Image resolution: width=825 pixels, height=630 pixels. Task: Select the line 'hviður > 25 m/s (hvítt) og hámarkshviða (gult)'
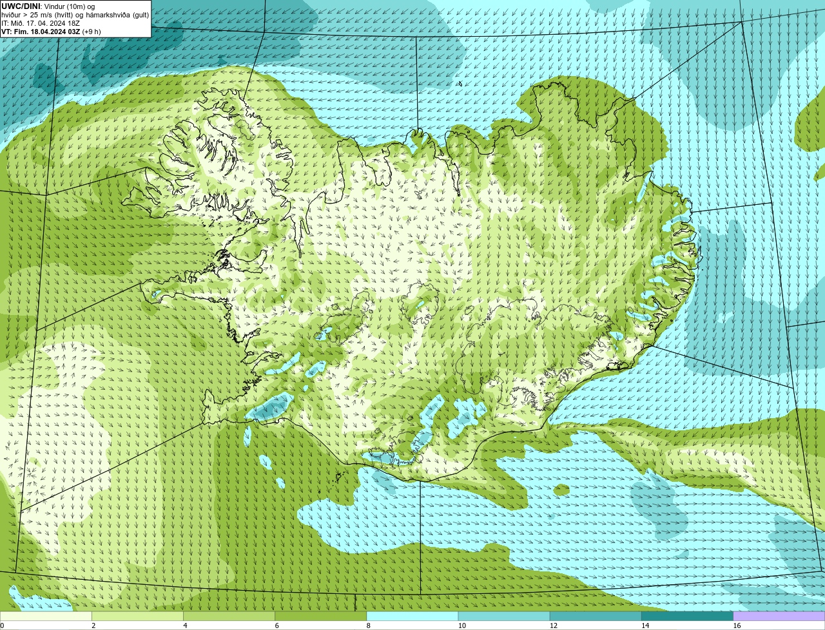coord(75,14)
